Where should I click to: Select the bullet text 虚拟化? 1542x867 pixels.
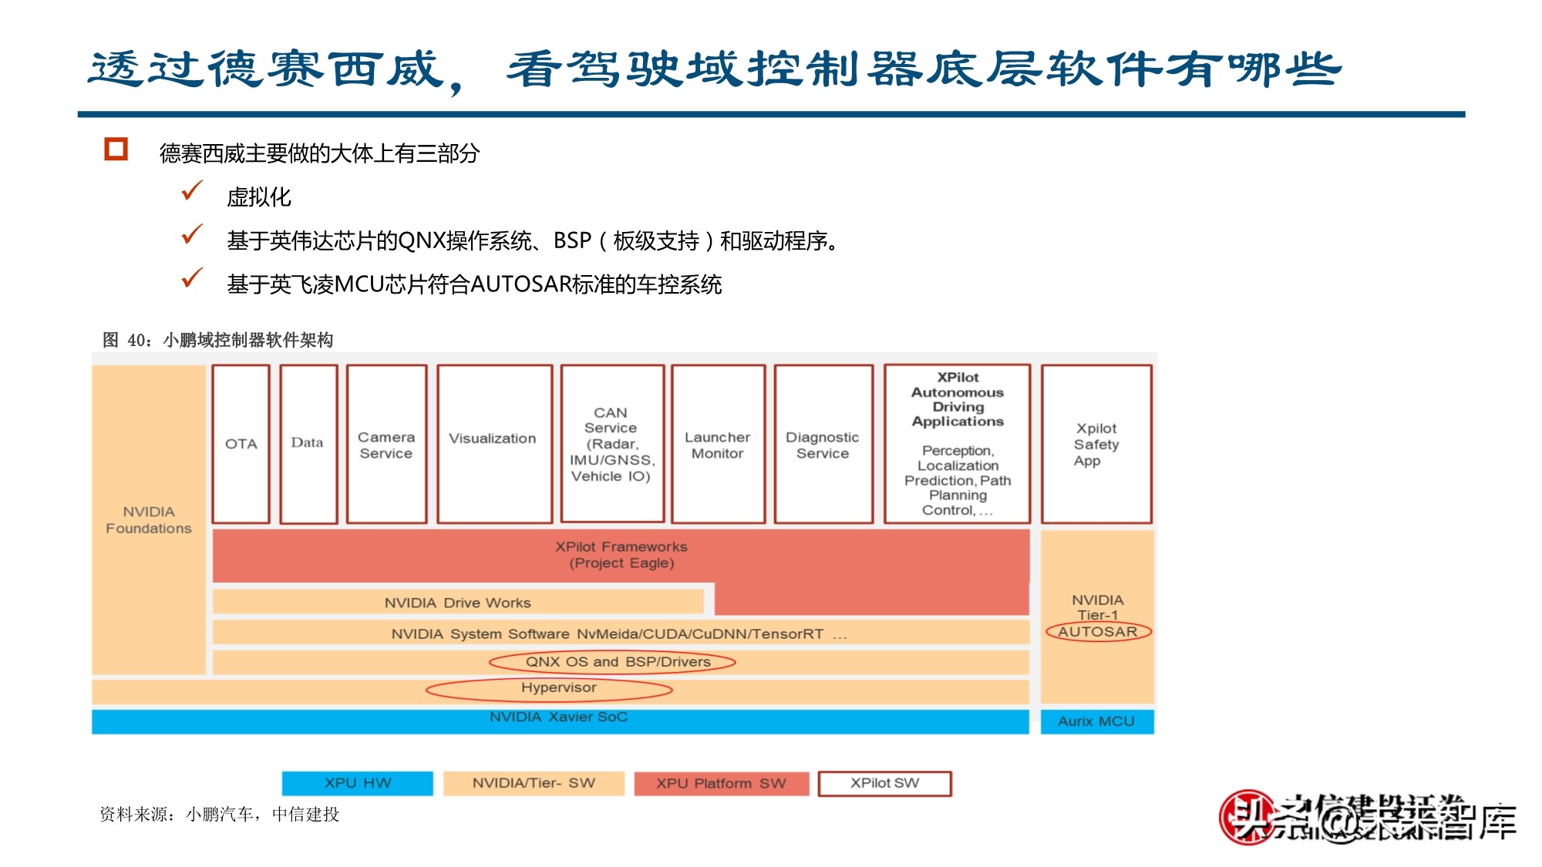pos(259,197)
